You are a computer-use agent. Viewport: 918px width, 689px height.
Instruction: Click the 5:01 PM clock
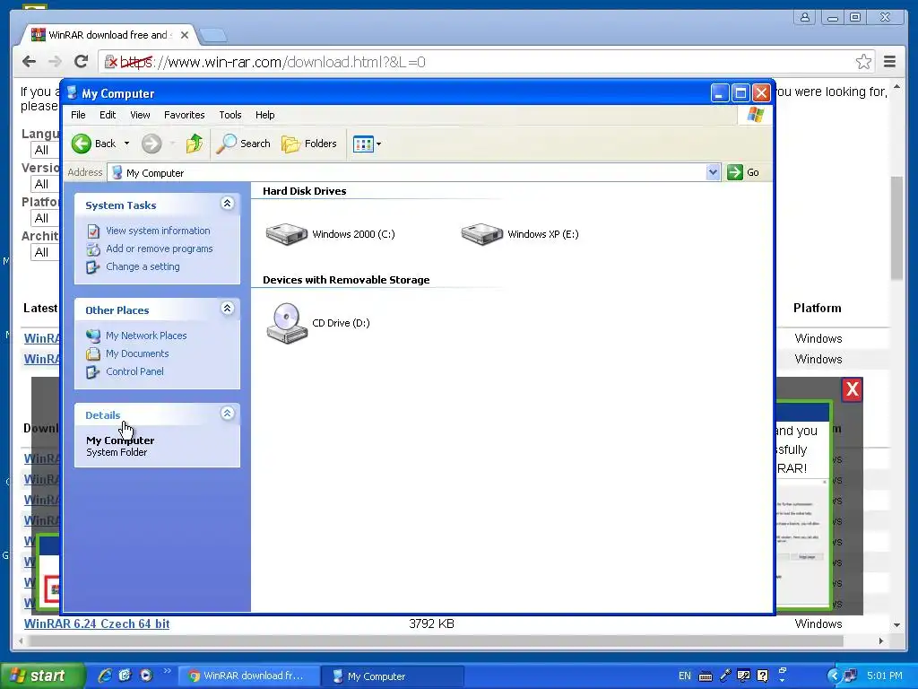tap(885, 676)
